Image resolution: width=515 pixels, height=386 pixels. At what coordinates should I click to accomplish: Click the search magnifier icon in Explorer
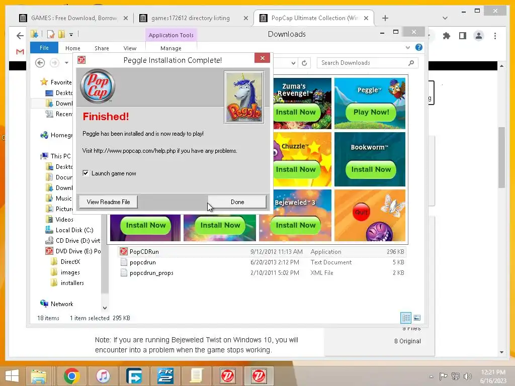(411, 63)
